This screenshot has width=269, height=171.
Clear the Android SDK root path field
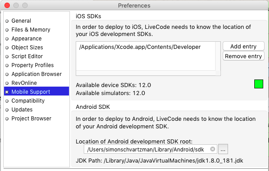point(212,149)
